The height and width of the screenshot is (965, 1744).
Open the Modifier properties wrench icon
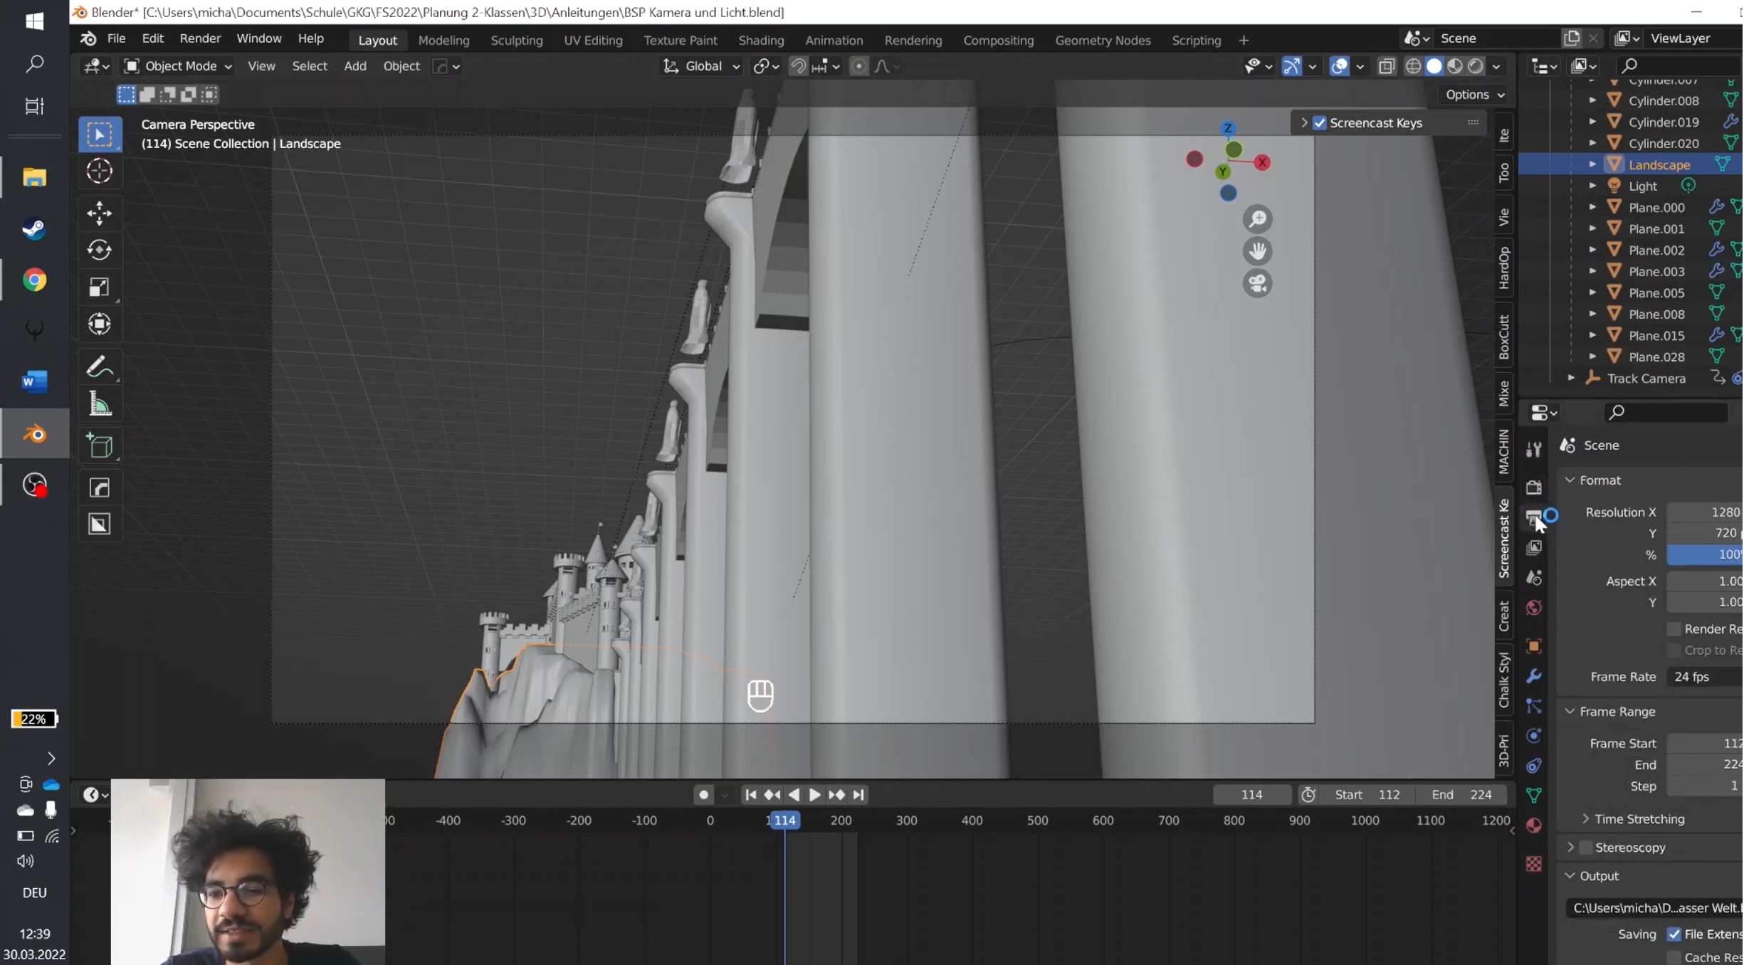coord(1535,676)
